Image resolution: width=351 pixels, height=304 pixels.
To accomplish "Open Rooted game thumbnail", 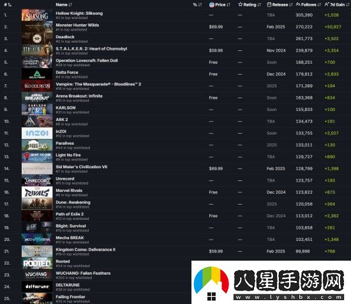I will (37, 263).
